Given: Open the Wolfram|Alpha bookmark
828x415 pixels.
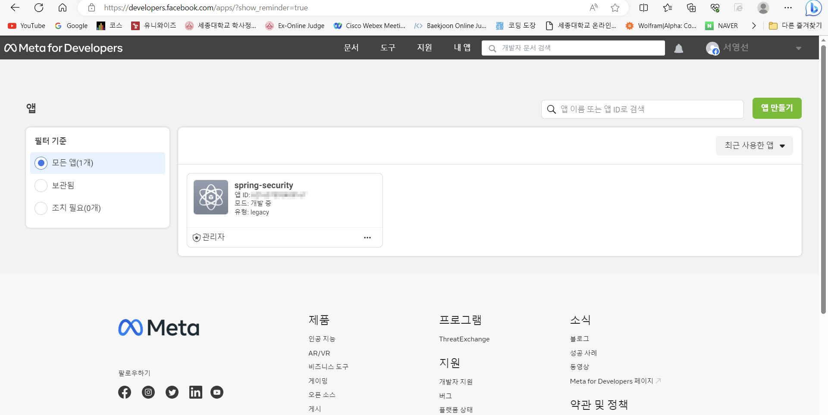Looking at the screenshot, I should tap(661, 26).
